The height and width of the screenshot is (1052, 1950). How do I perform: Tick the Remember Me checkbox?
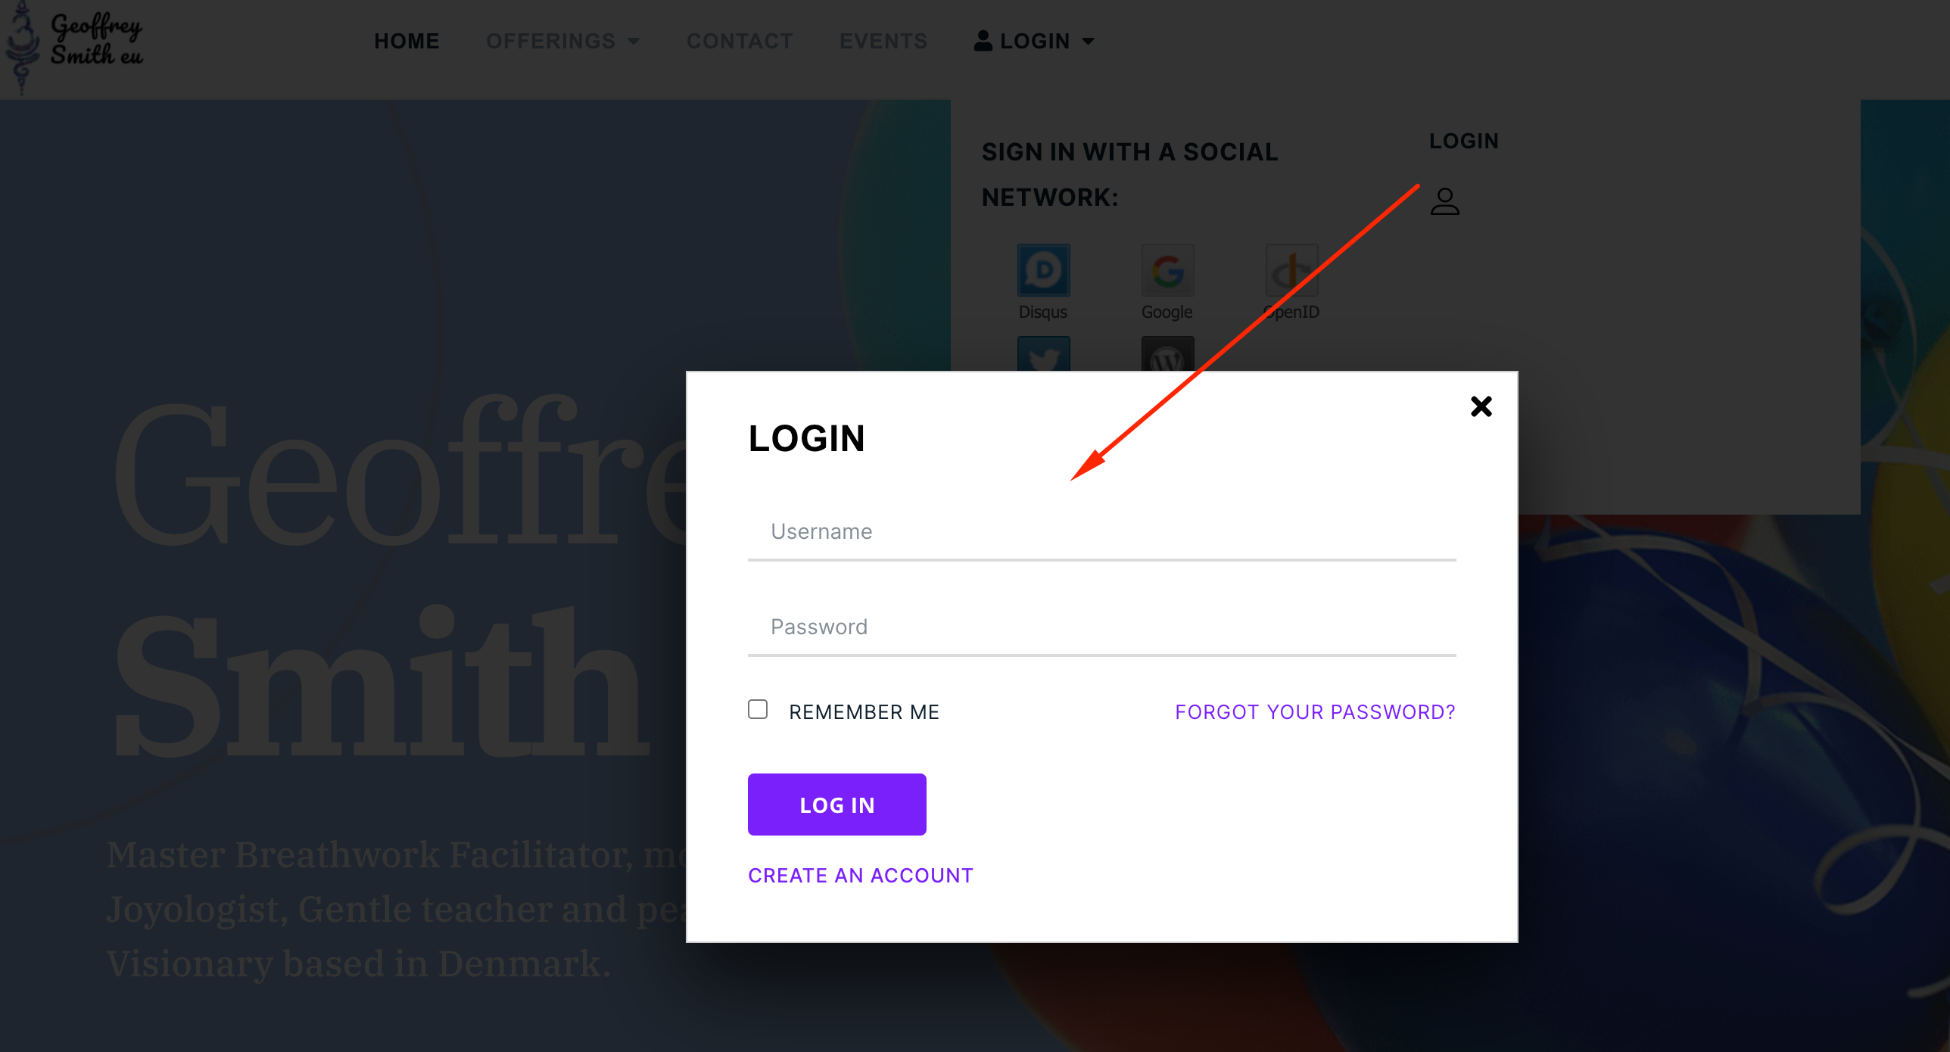(x=758, y=709)
